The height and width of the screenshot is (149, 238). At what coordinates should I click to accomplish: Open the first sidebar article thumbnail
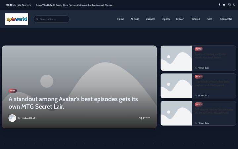pyautogui.click(x=176, y=58)
